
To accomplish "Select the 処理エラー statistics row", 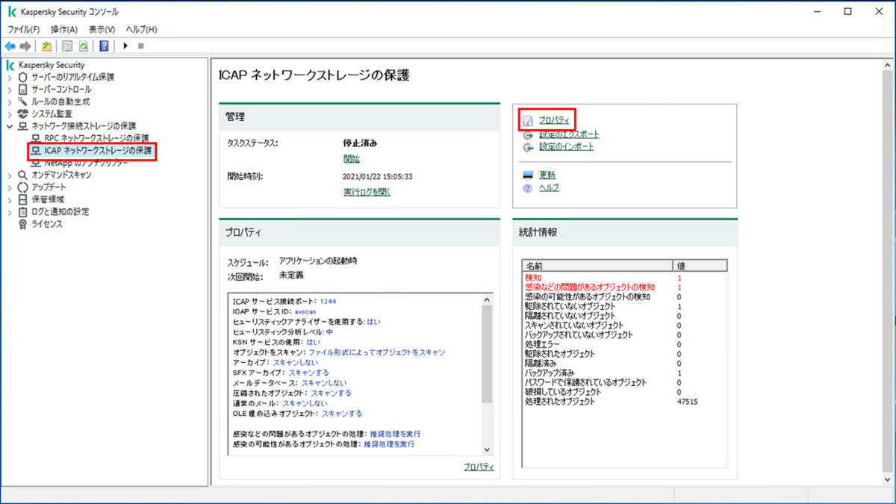I will (624, 344).
